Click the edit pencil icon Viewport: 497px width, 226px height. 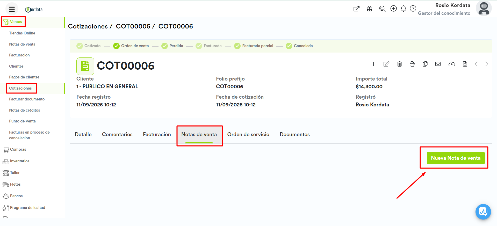click(386, 64)
